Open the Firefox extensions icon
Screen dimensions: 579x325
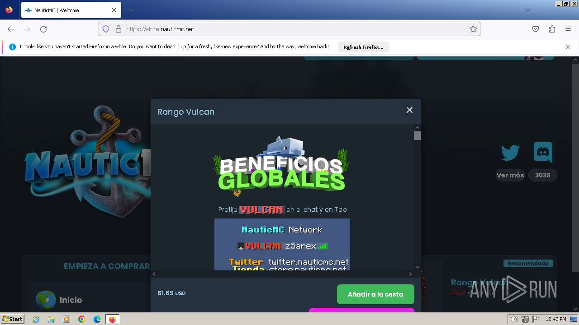coord(552,29)
